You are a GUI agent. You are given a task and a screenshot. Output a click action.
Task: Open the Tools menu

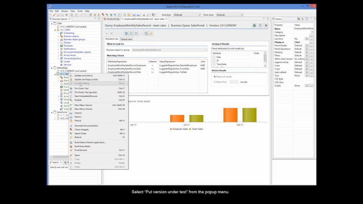[x=80, y=11]
